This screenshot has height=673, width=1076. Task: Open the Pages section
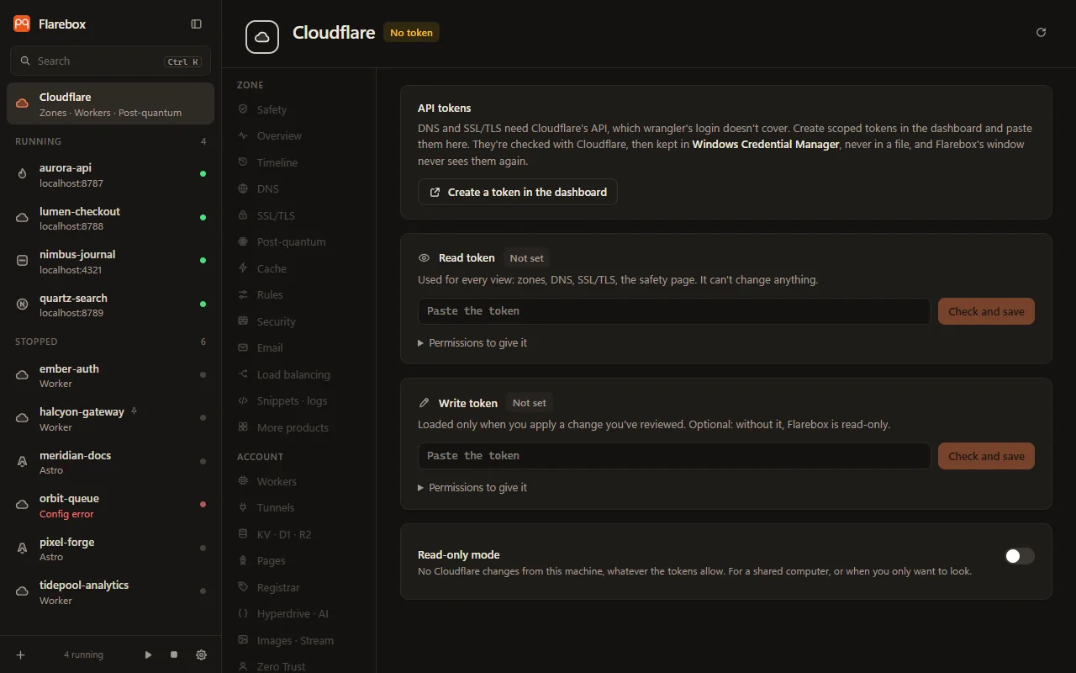click(x=298, y=560)
